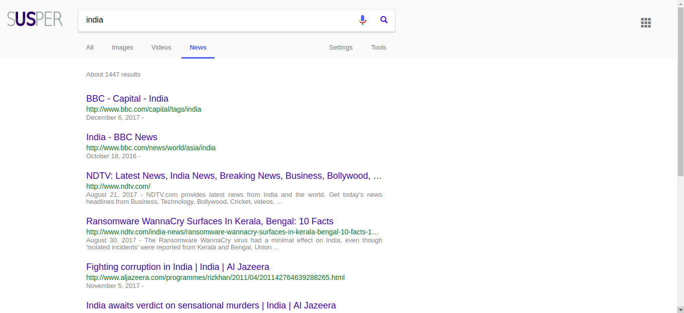The width and height of the screenshot is (684, 313).
Task: Switch to the Images tab
Action: [122, 48]
